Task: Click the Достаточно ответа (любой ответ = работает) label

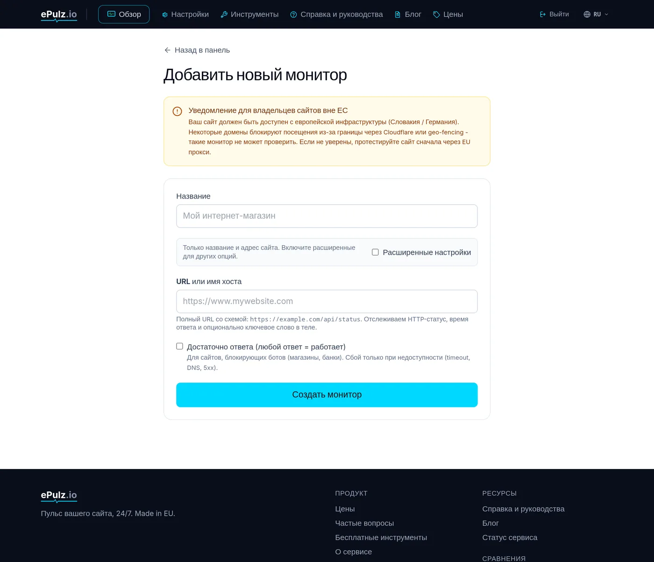Action: (x=266, y=347)
